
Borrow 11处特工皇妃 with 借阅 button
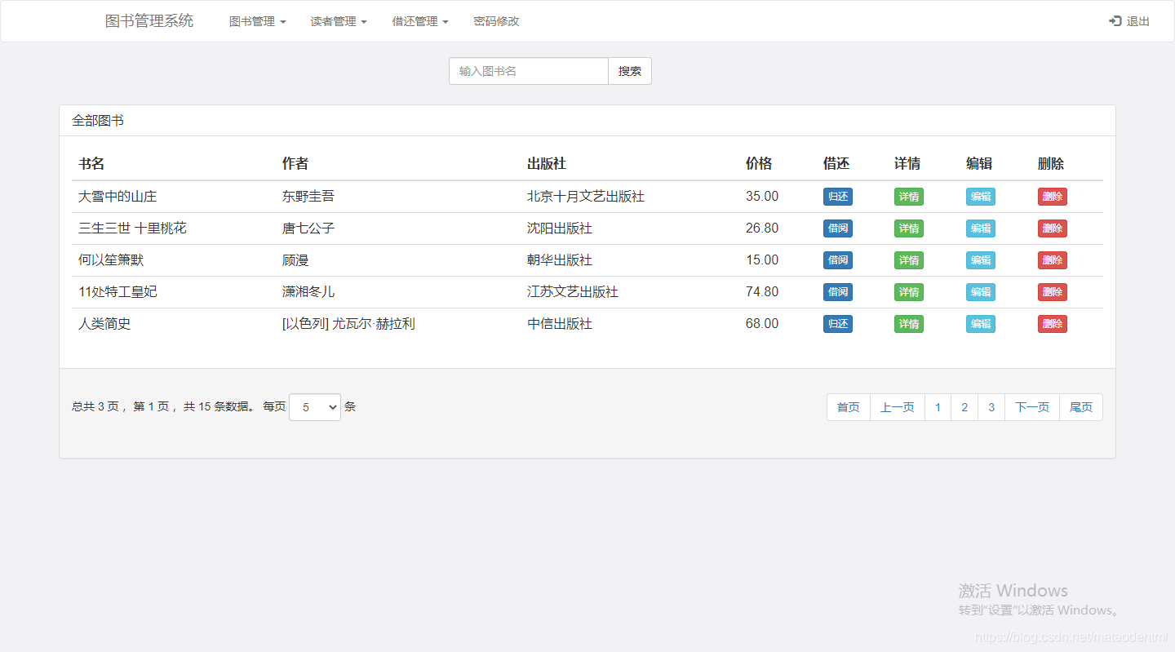click(x=838, y=292)
